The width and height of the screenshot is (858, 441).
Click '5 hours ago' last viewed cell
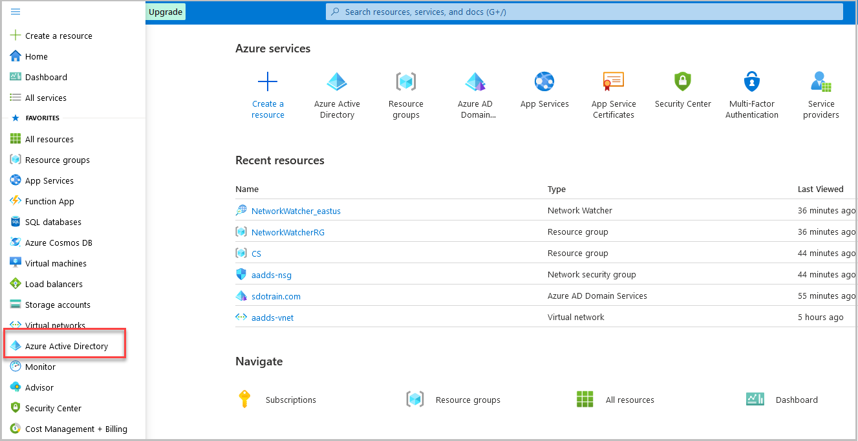tap(820, 317)
